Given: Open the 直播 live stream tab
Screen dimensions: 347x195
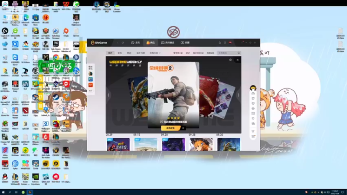Looking at the screenshot, I should (185, 42).
